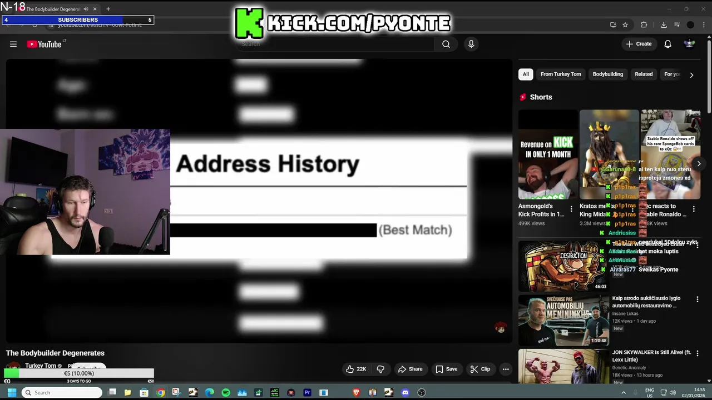Viewport: 712px width, 400px height.
Task: Open YouTube notifications bell
Action: [x=667, y=44]
